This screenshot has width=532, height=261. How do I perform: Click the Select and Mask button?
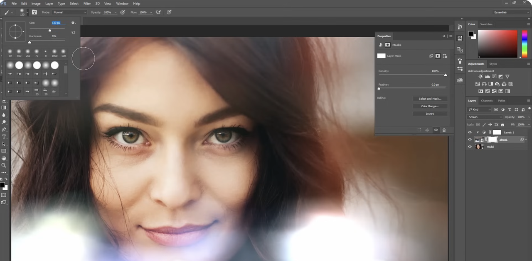(430, 99)
